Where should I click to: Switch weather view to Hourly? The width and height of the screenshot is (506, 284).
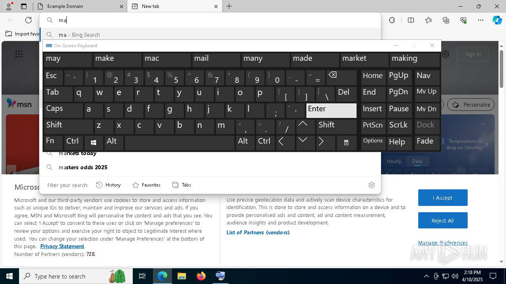point(394,161)
